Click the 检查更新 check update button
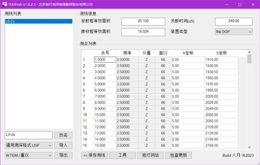 click(x=179, y=155)
